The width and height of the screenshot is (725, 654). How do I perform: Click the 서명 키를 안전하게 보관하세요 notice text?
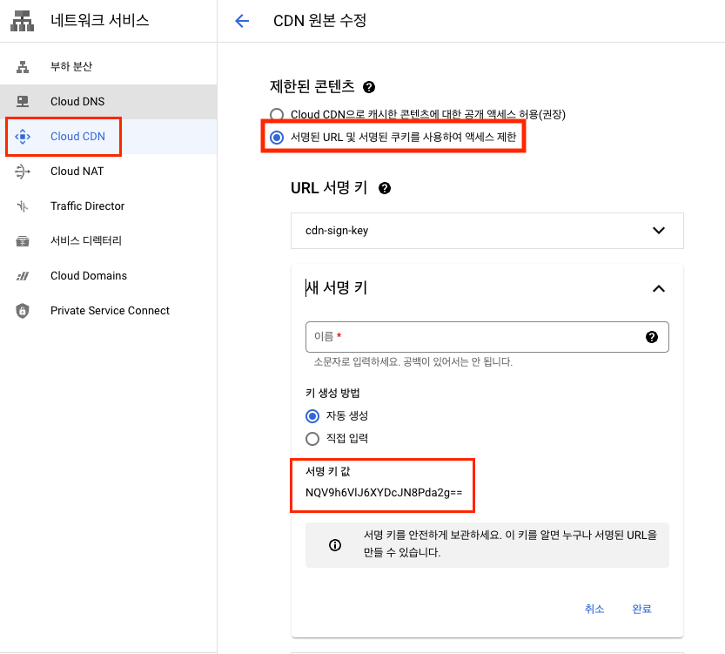click(x=510, y=543)
